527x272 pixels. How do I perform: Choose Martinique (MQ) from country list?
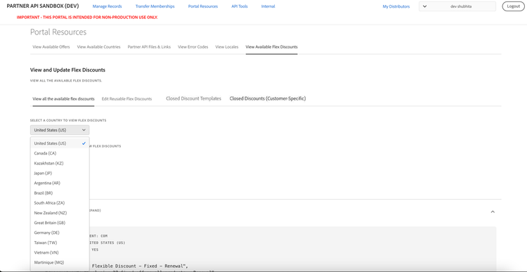pos(60,262)
